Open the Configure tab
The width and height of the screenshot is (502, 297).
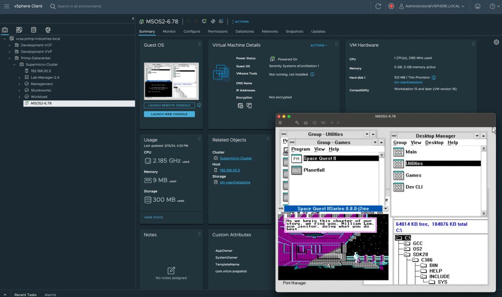[191, 32]
